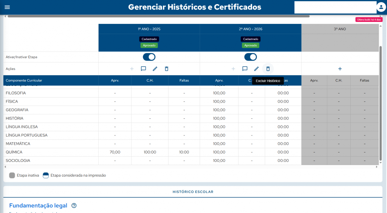387x213 pixels.
Task: Click the table's right scroll arrow
Action: click(376, 167)
